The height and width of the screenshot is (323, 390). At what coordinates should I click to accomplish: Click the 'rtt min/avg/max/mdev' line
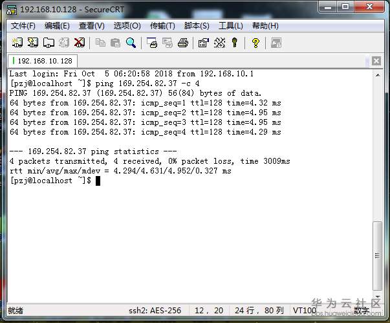pos(120,171)
